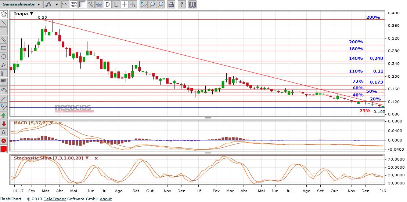Image resolution: width=407 pixels, height=202 pixels.
Task: Click the print chart icon
Action: click(x=171, y=4)
